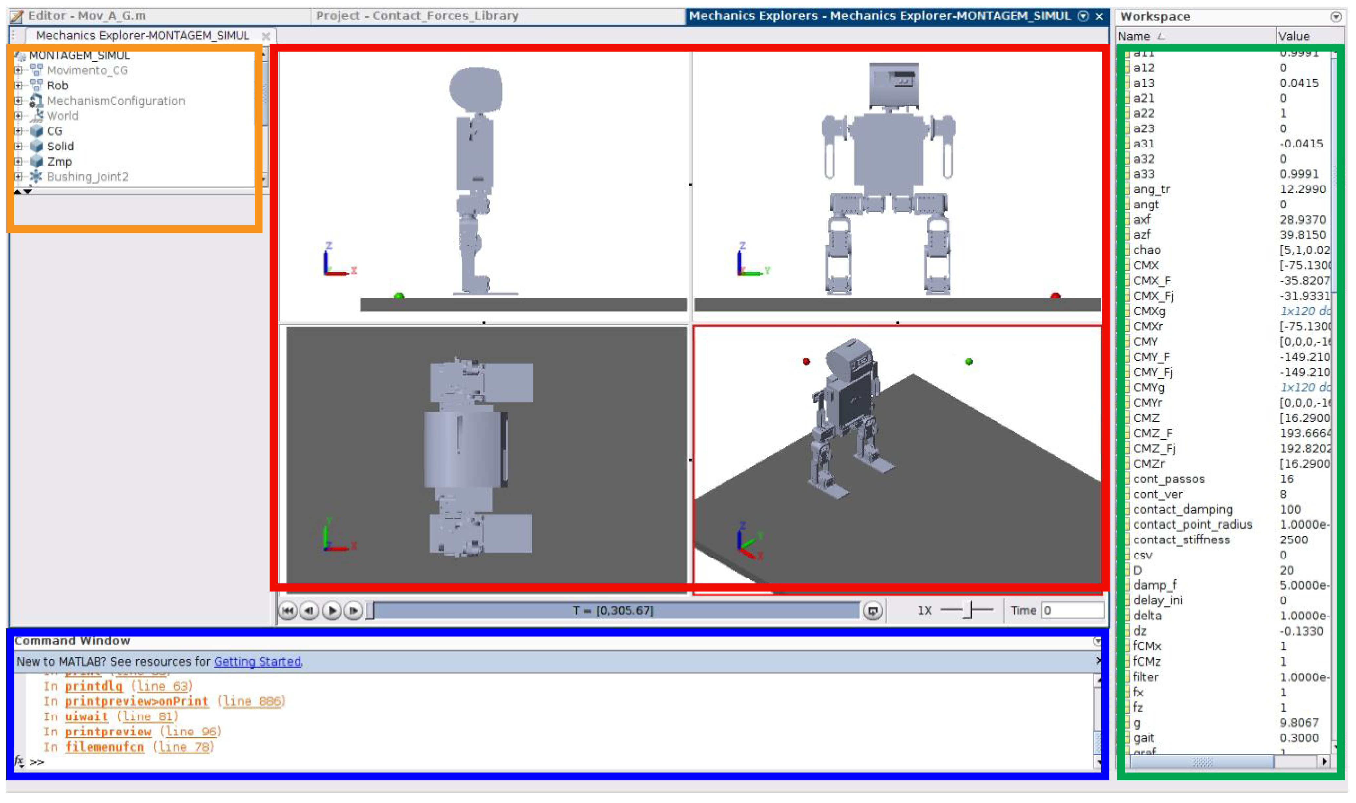Click the rewind-to-start playback button

[x=288, y=611]
